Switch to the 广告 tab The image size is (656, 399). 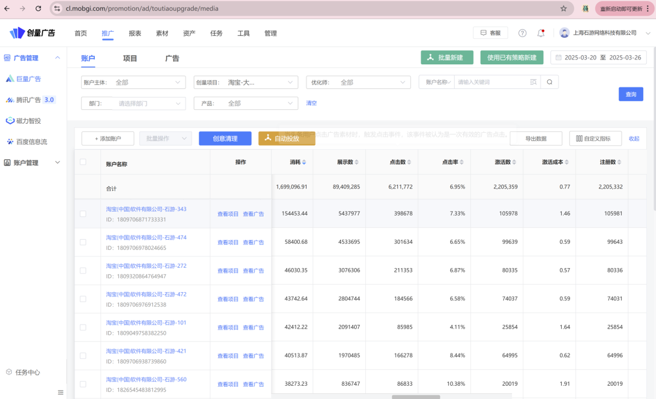172,58
